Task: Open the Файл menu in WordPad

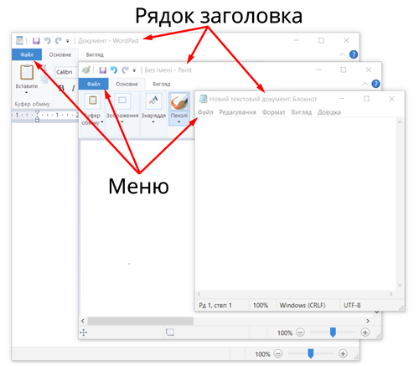Action: point(27,54)
